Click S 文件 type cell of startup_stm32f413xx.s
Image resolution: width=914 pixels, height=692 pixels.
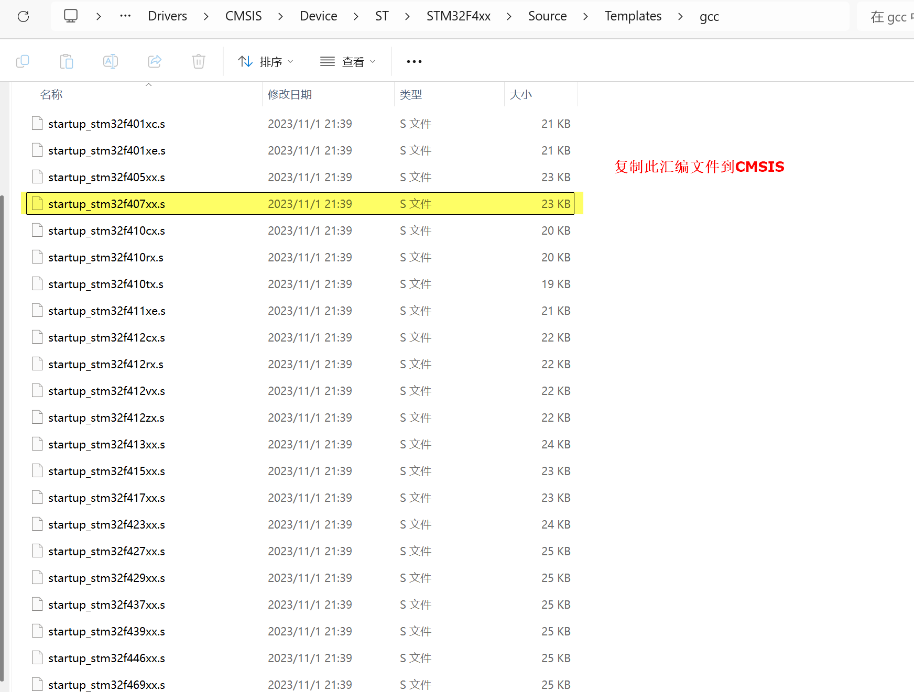416,444
